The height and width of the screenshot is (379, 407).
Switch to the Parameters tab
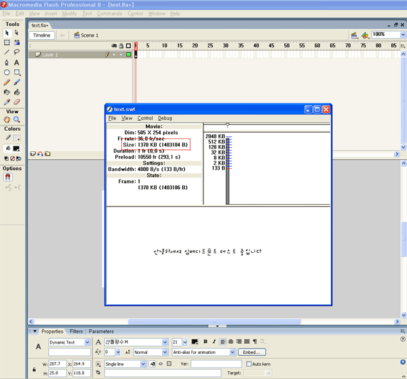101,332
